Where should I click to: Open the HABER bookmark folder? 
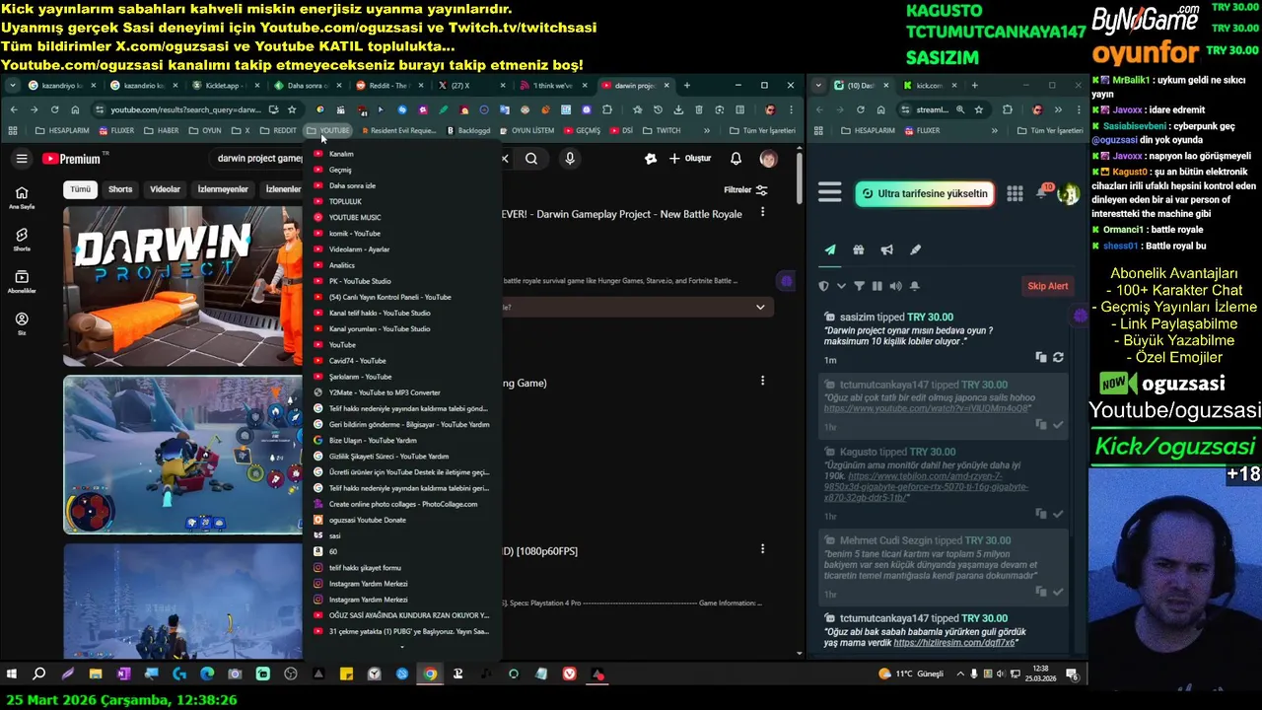[x=162, y=130]
